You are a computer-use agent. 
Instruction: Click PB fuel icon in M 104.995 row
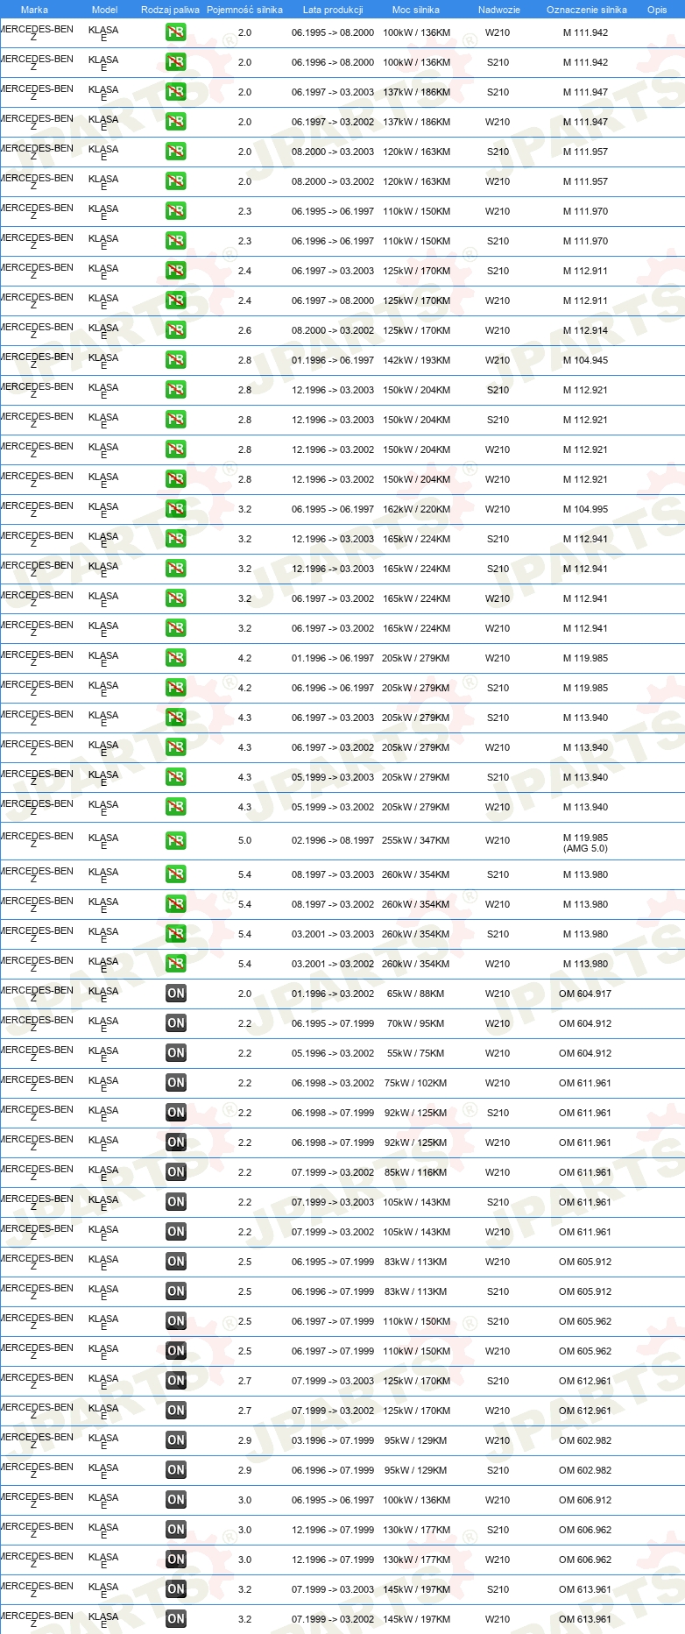click(x=176, y=509)
